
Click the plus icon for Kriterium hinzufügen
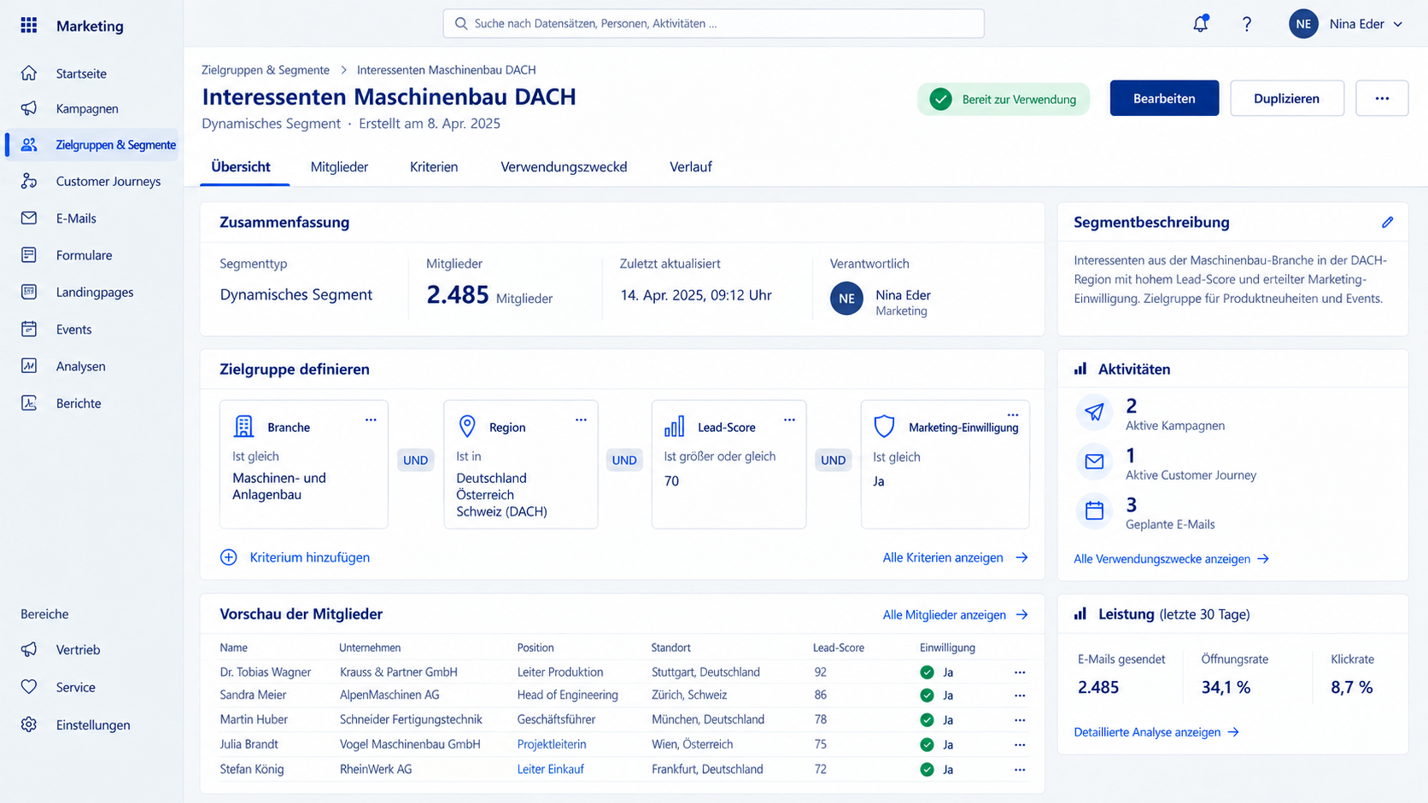[x=229, y=557]
